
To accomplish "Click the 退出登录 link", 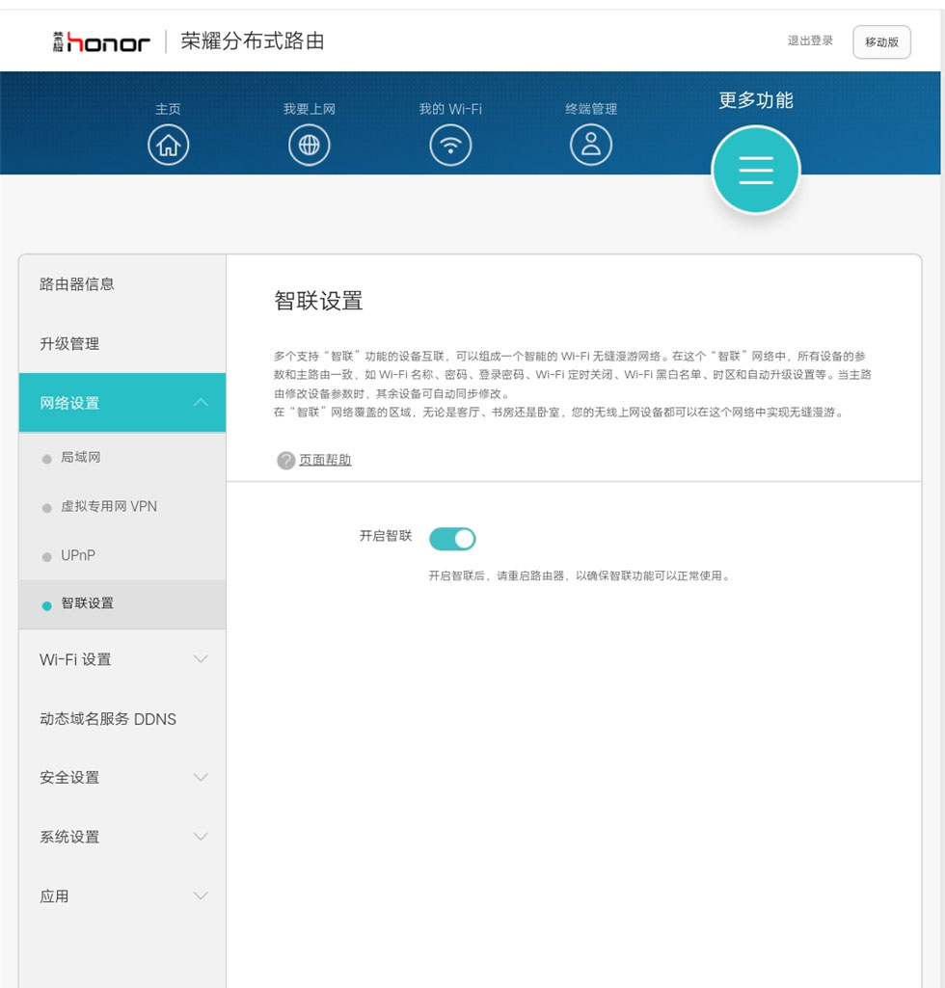I will pyautogui.click(x=810, y=41).
